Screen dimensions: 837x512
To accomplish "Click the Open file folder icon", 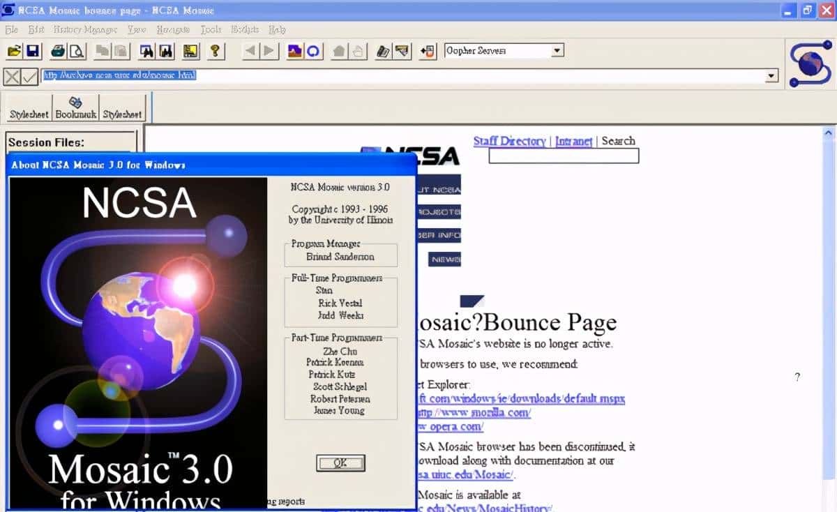I will [x=14, y=51].
